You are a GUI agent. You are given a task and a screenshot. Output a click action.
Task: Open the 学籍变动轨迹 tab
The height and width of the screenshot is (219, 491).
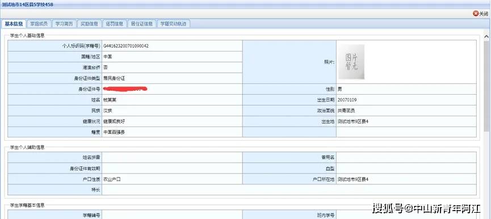click(174, 24)
